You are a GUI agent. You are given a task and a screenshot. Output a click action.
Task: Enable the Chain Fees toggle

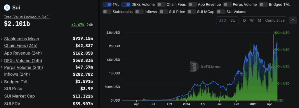161,4
